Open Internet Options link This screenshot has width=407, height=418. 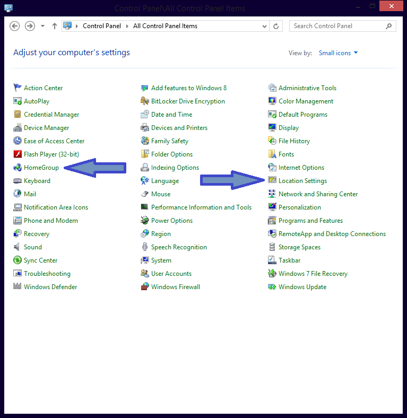coord(301,168)
